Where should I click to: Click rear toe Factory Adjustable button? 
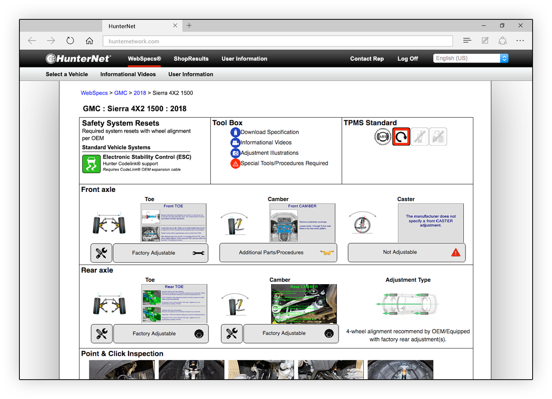point(161,334)
